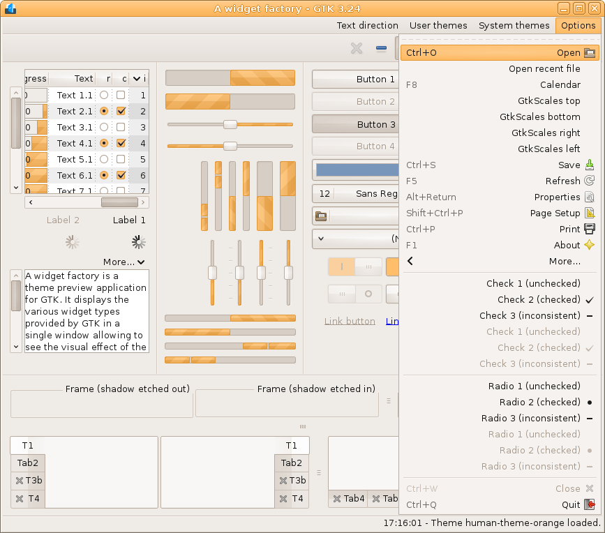Open the More… submenu in Options menu
The image size is (605, 533).
pyautogui.click(x=500, y=261)
